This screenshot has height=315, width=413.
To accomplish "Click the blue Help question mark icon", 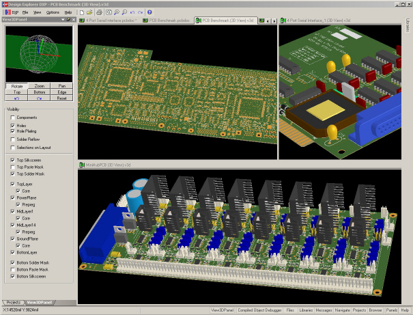I will (x=149, y=12).
